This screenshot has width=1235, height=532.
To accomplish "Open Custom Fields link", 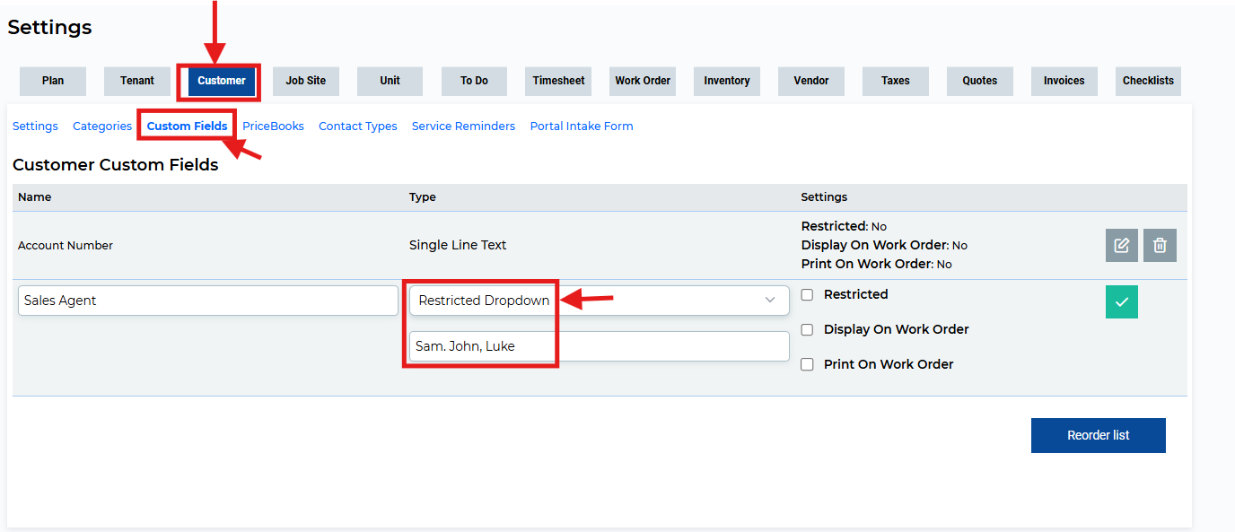I will [x=188, y=126].
